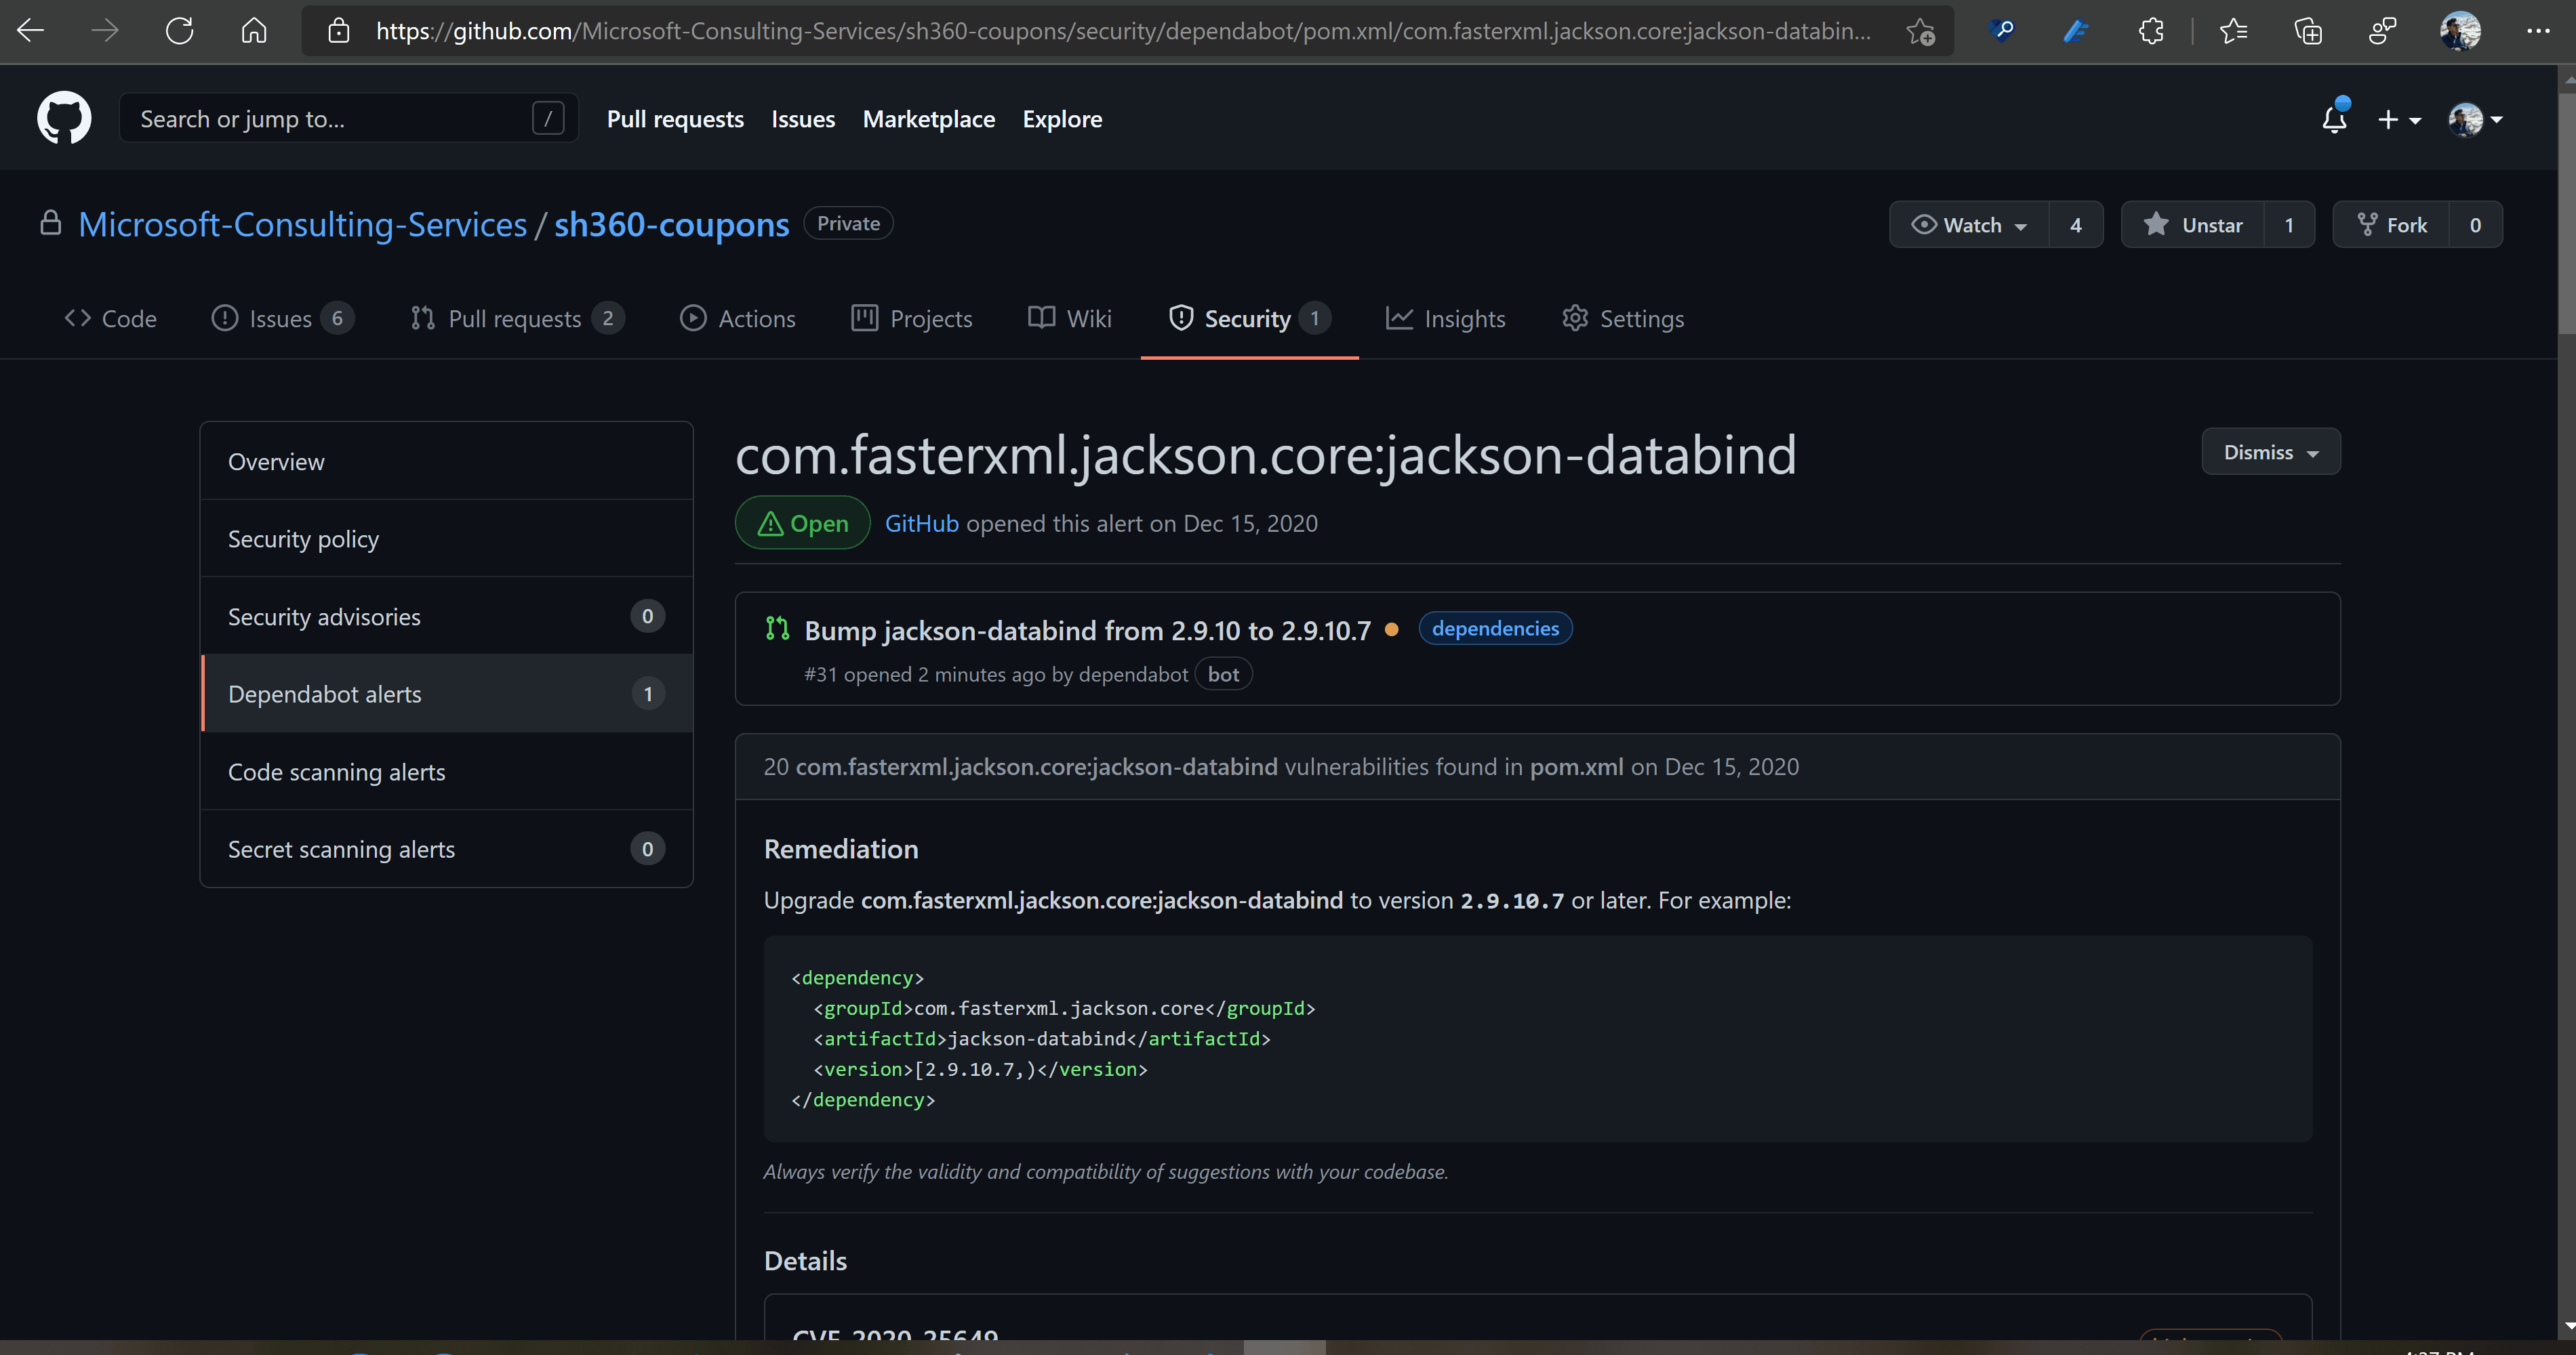
Task: Open the Insights tab
Action: [1445, 319]
